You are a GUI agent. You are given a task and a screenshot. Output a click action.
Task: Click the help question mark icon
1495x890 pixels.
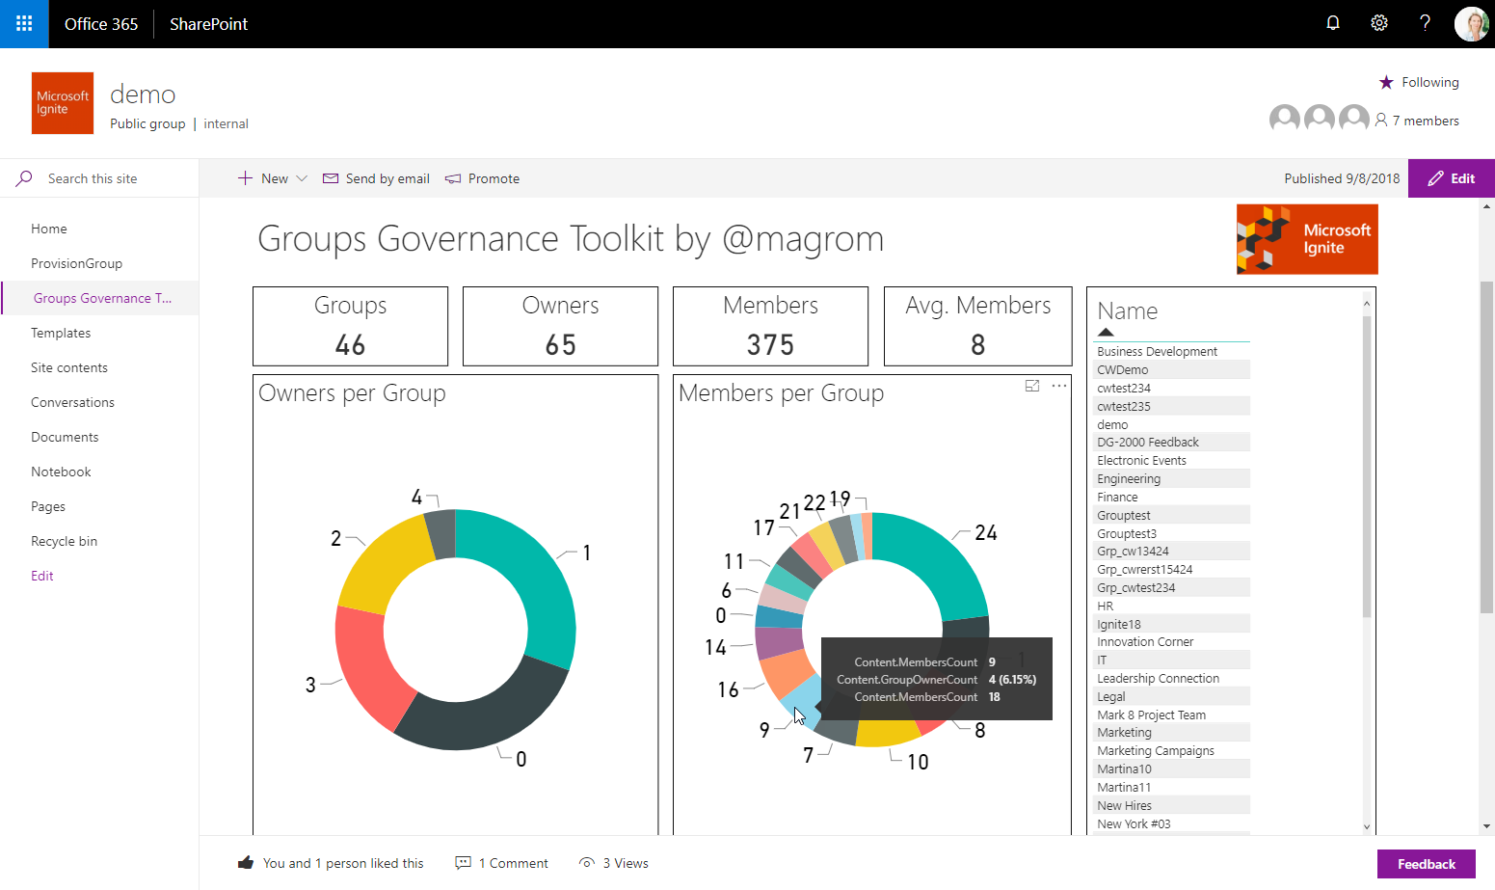[1425, 23]
